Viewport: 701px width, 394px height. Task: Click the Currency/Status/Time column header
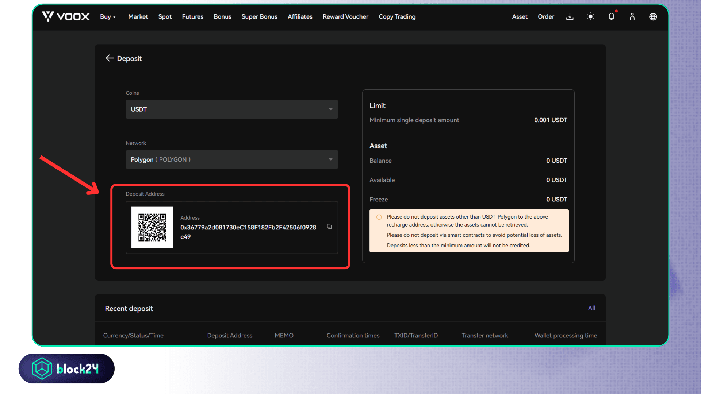[x=133, y=335]
